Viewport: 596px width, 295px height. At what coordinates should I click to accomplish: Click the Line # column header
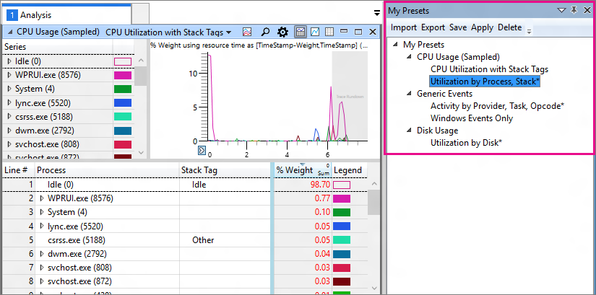(x=19, y=170)
